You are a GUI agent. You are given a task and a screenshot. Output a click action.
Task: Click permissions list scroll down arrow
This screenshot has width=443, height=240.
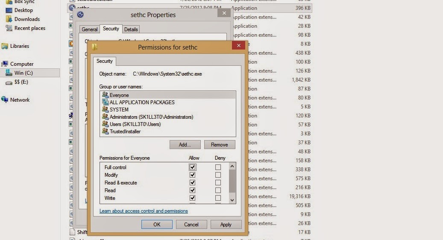click(232, 200)
